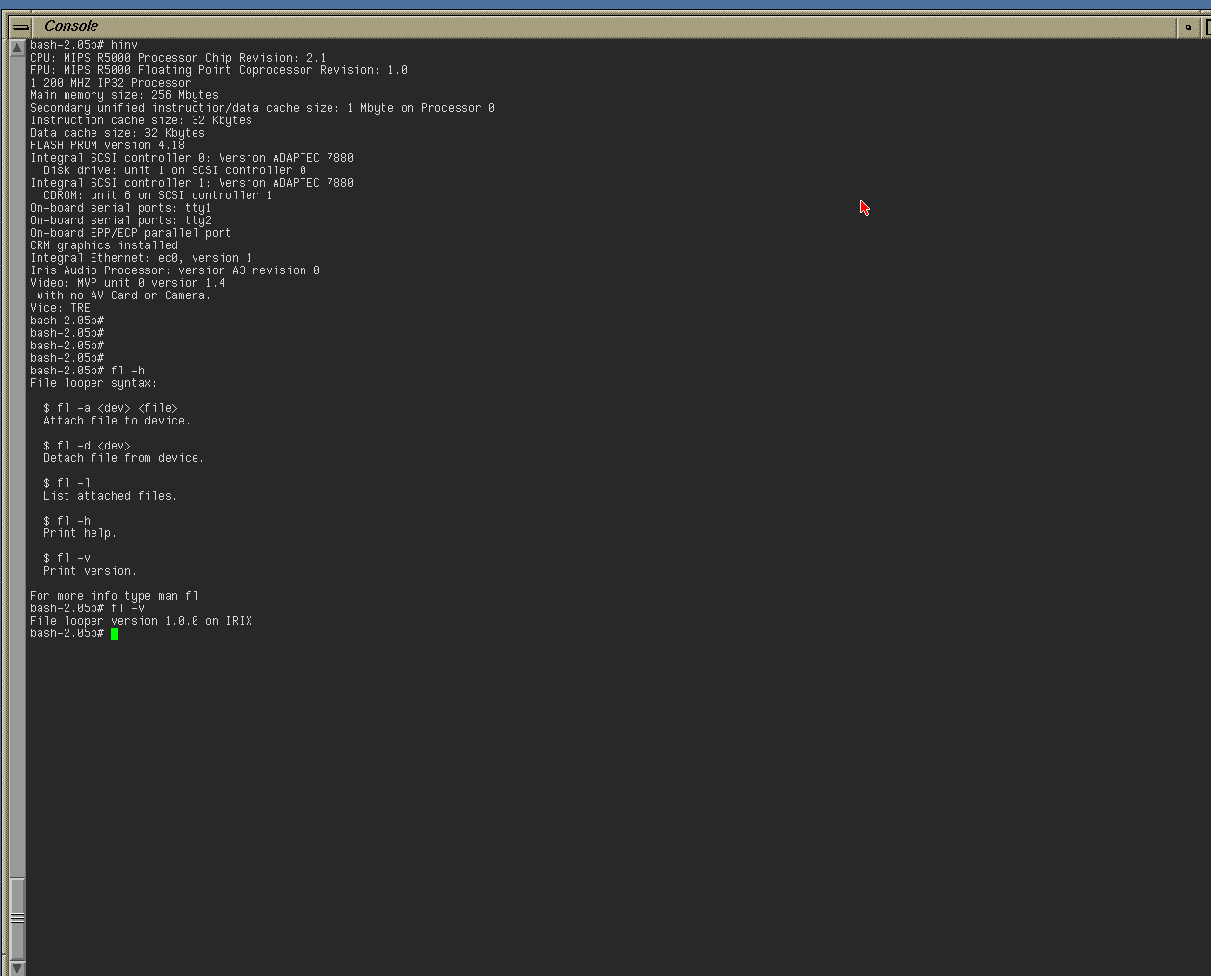
Task: Click the scrollbar up arrow
Action: click(x=17, y=47)
